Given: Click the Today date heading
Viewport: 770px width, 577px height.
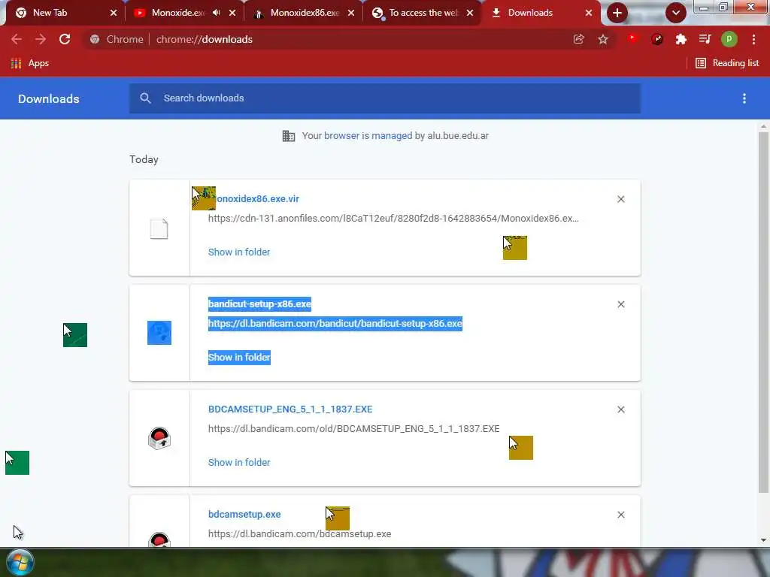Looking at the screenshot, I should (x=144, y=159).
